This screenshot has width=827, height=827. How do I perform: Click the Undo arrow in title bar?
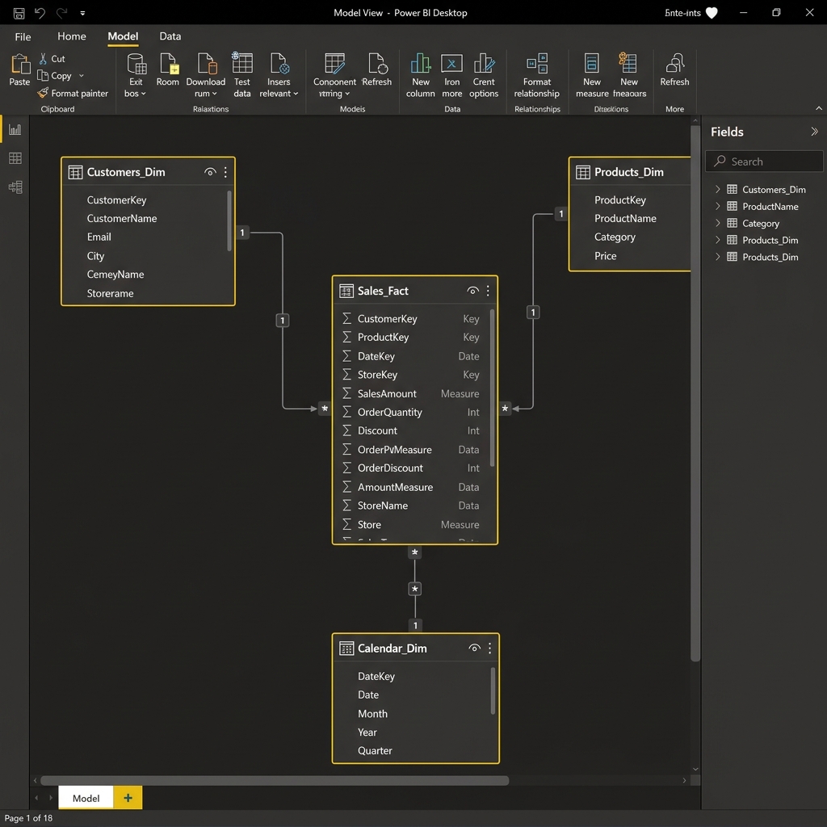coord(40,13)
